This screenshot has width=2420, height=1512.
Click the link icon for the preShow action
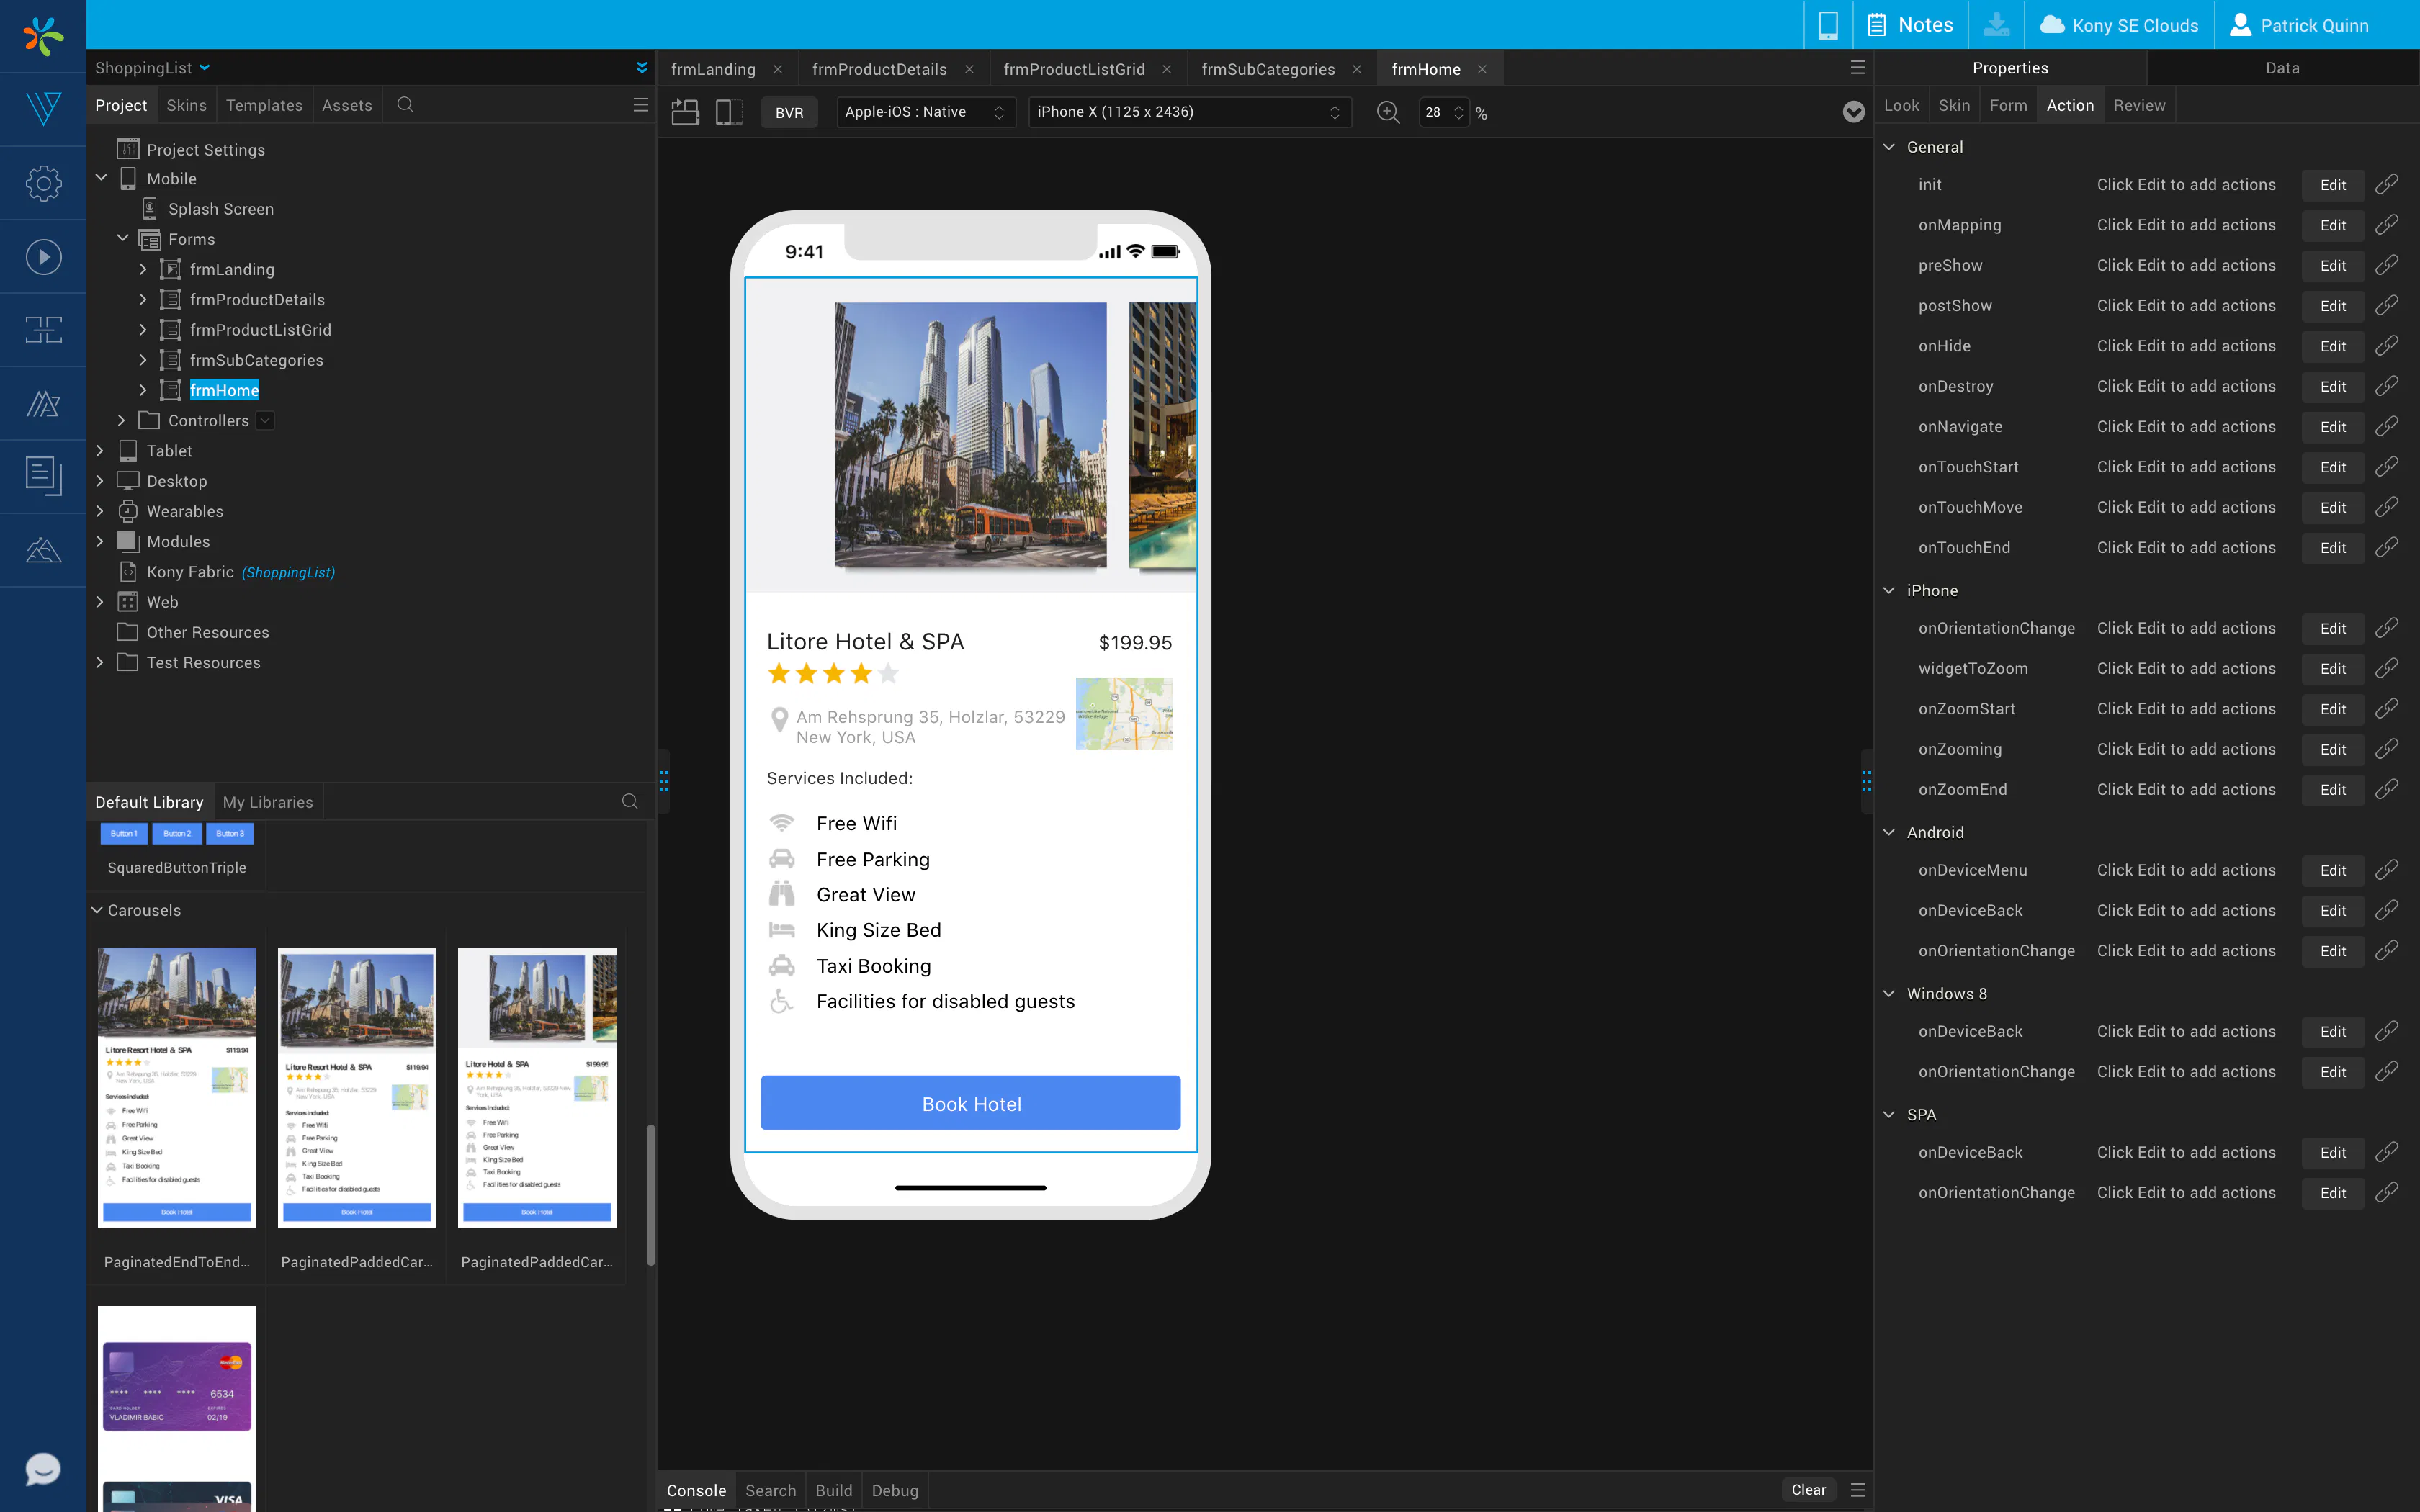(x=2387, y=265)
